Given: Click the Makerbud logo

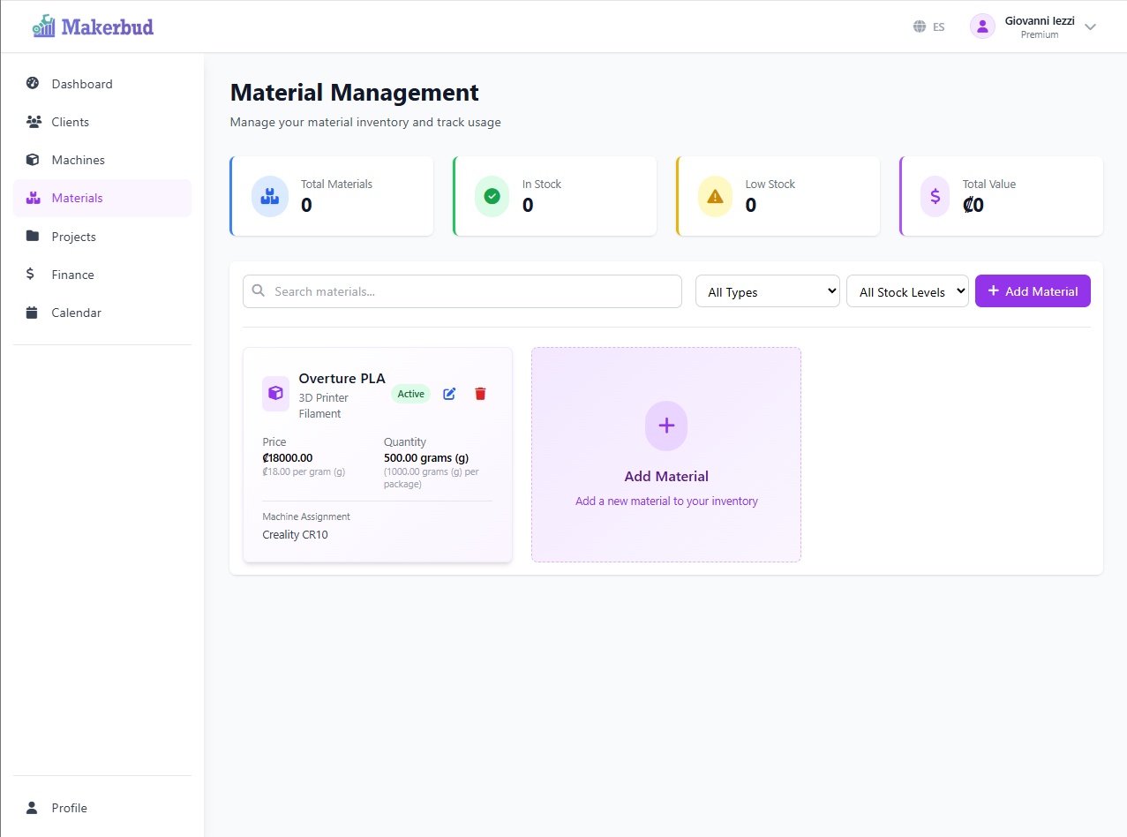Looking at the screenshot, I should click(92, 26).
